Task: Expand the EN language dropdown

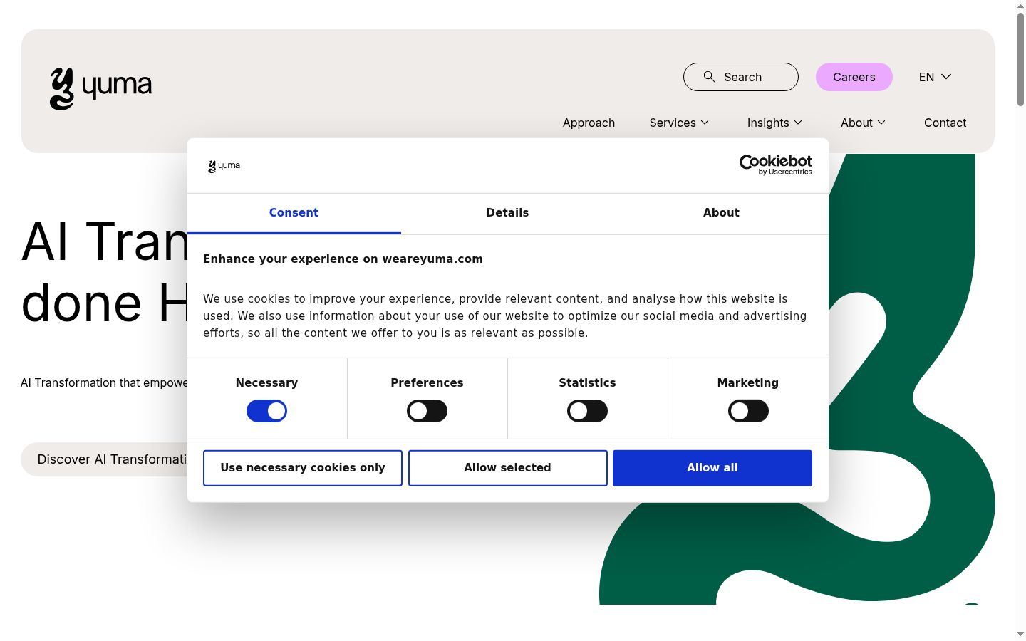Action: 935,77
